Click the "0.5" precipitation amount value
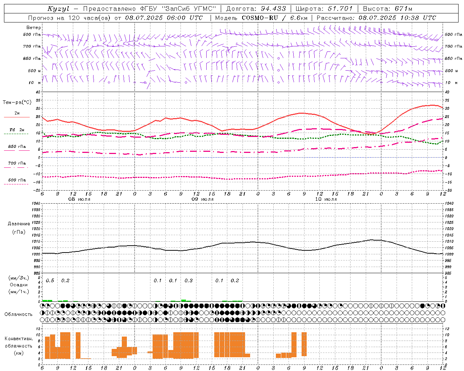The height and width of the screenshot is (371, 464). click(50, 281)
